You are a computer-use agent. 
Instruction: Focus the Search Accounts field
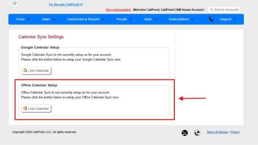pyautogui.click(x=224, y=10)
